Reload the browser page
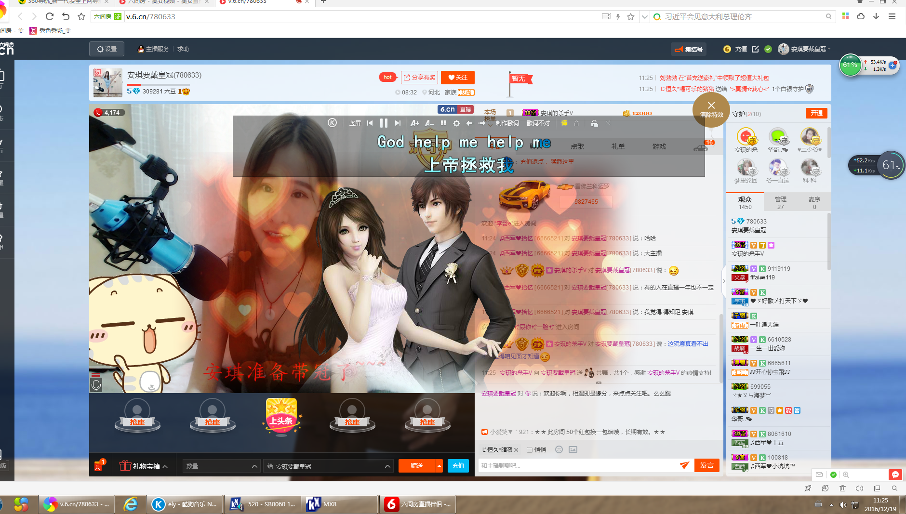Viewport: 906px width, 514px height. pos(49,16)
